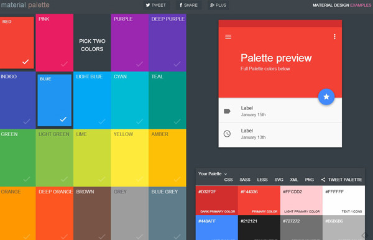Select the Brown color tile

click(x=92, y=213)
